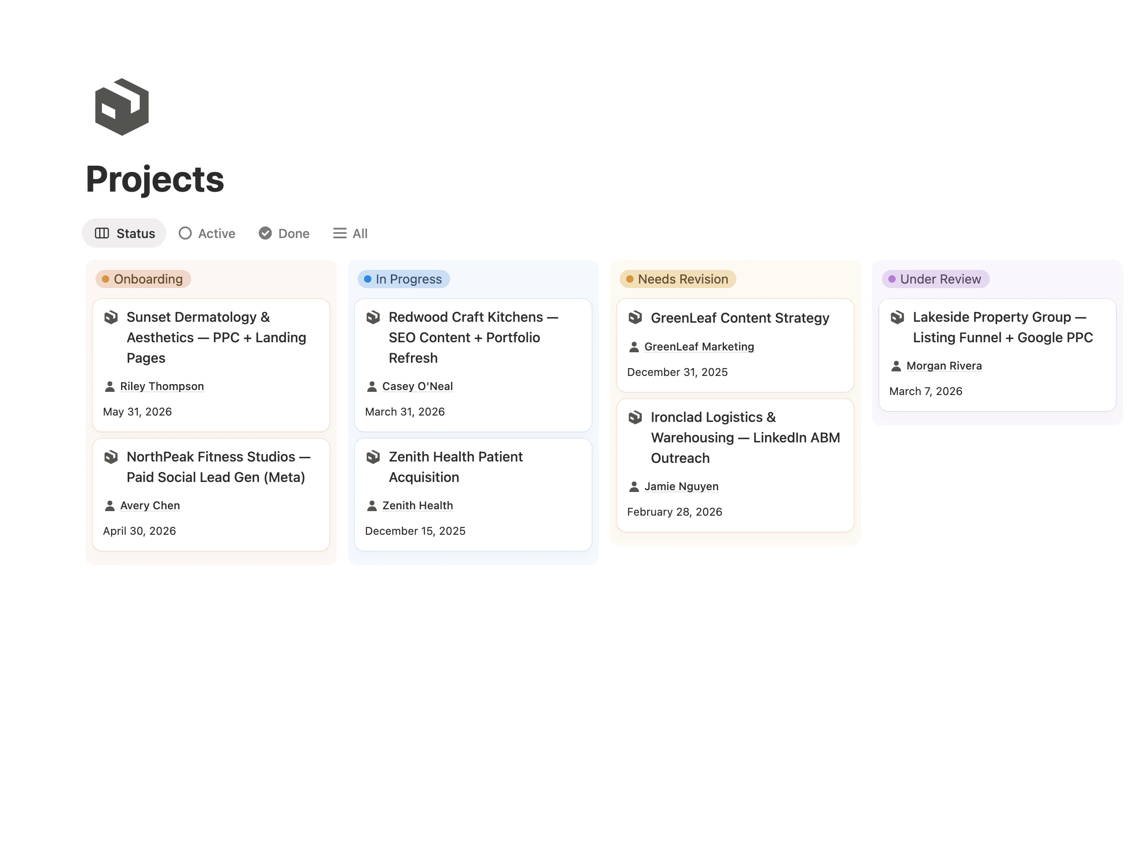
Task: Click the In Progress column header
Action: click(404, 279)
